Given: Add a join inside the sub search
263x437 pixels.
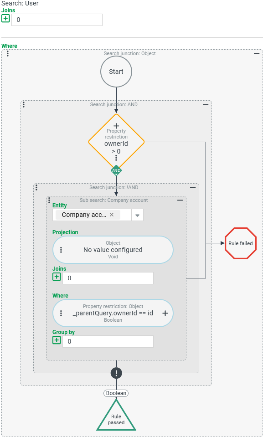Looking at the screenshot, I should pyautogui.click(x=57, y=277).
